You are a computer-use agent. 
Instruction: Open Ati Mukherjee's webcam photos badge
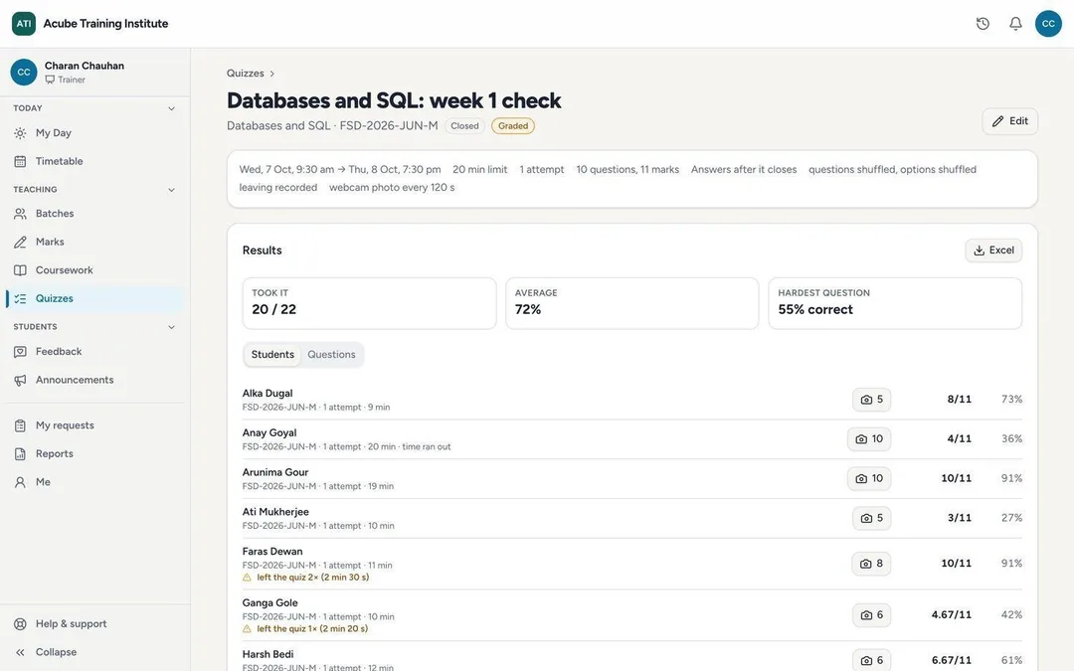(x=871, y=518)
